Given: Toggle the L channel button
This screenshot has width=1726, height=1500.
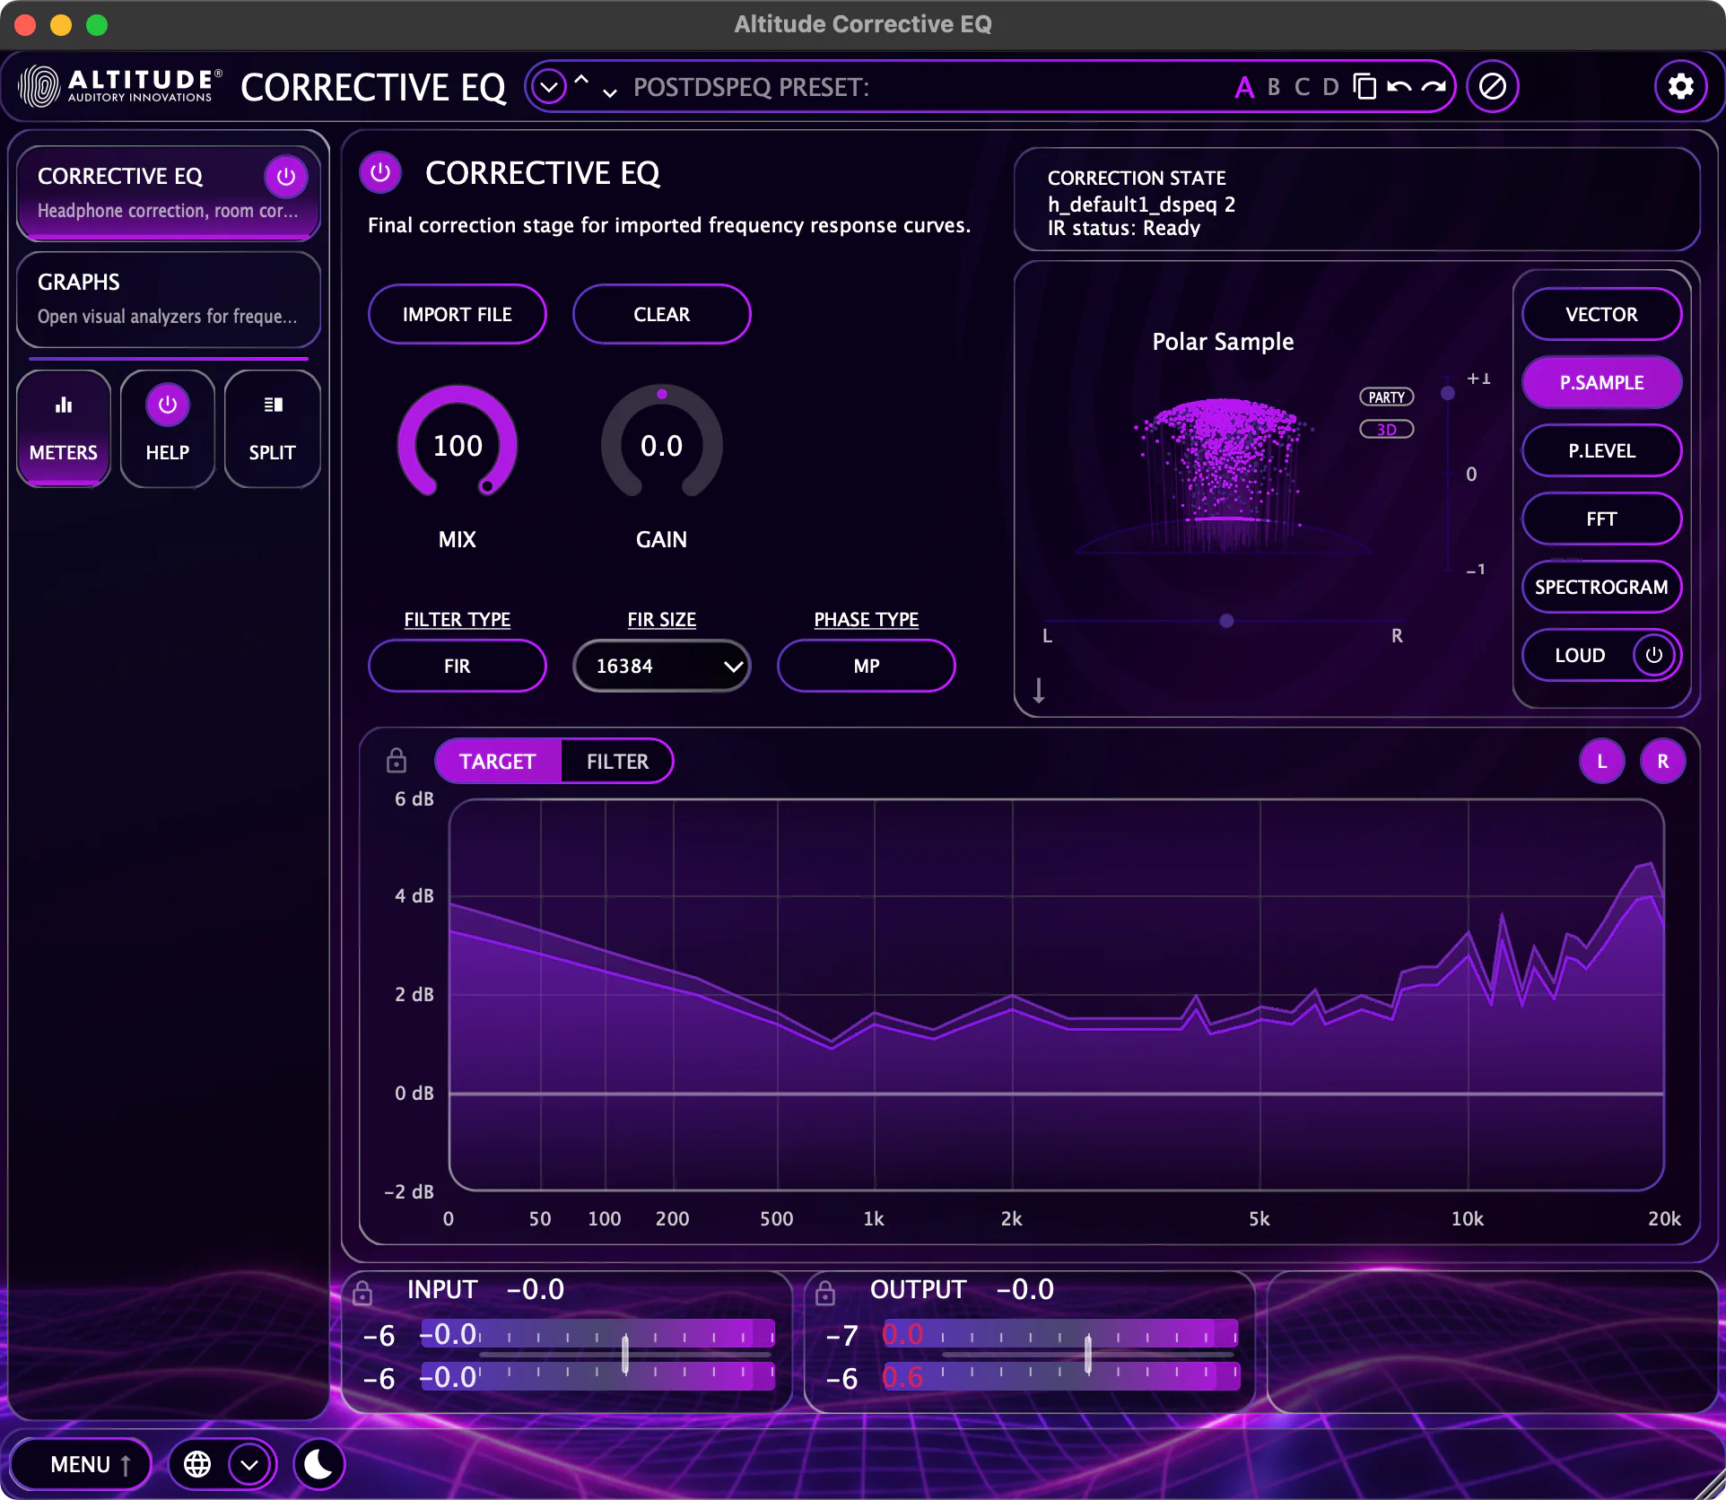Looking at the screenshot, I should click(x=1602, y=762).
